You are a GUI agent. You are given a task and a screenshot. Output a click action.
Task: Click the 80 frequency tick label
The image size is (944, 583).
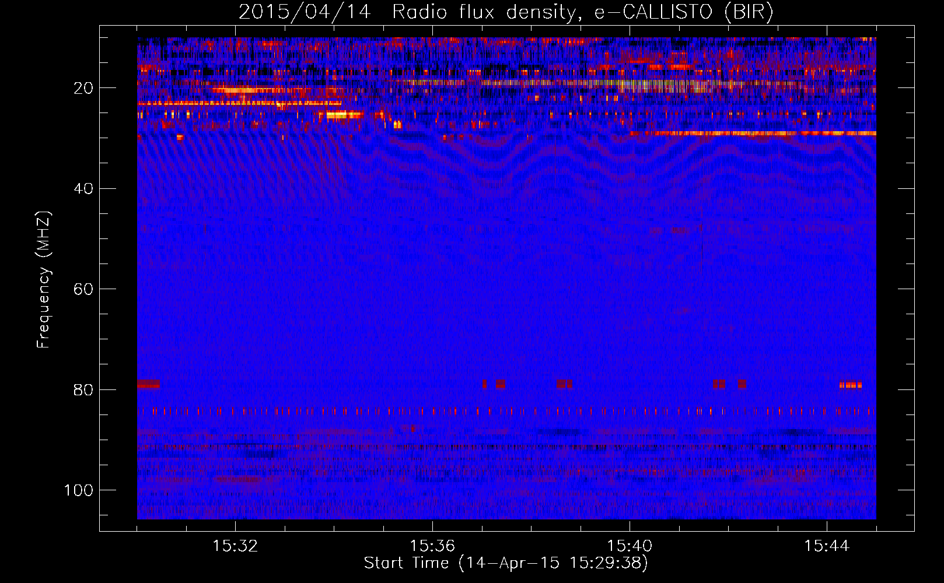click(83, 390)
